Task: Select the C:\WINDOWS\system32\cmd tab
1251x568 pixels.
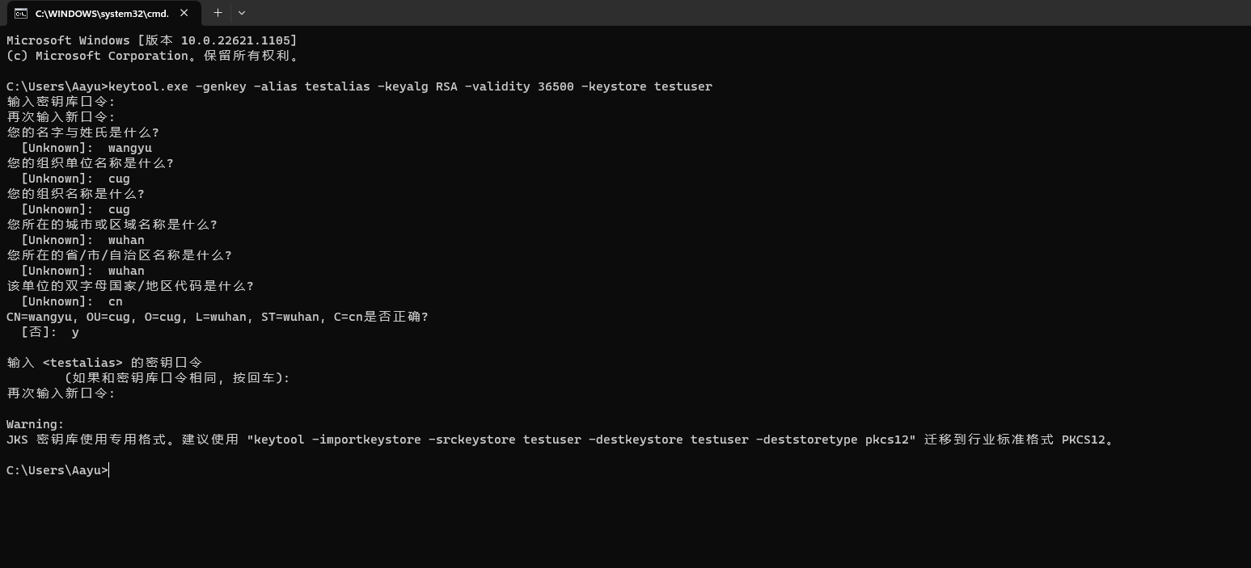Action: tap(101, 13)
